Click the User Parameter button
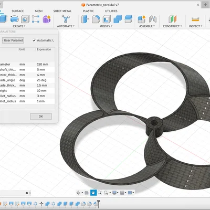Image resolution: width=210 pixels, height=210 pixels. click(13, 40)
